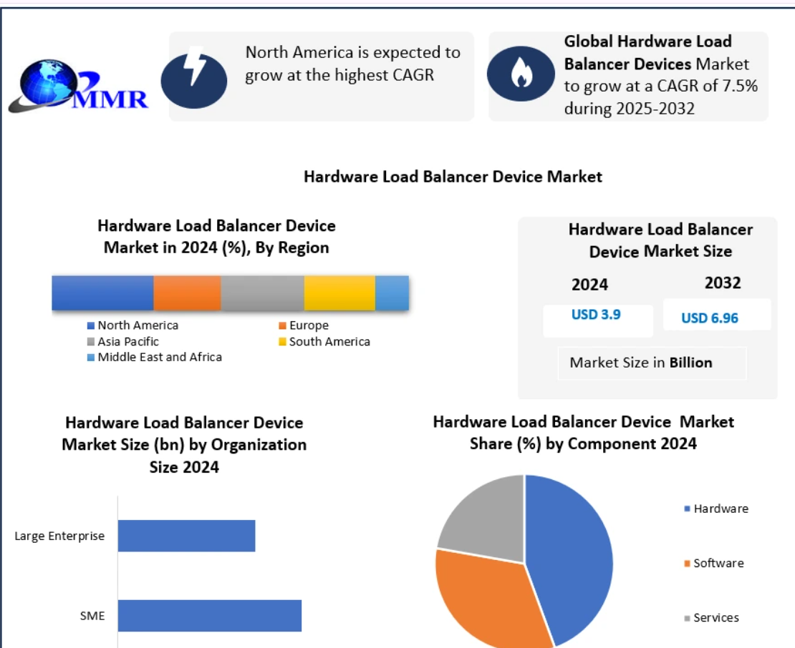Click the Middle East and Africa legend label
The image size is (795, 648).
coord(160,357)
